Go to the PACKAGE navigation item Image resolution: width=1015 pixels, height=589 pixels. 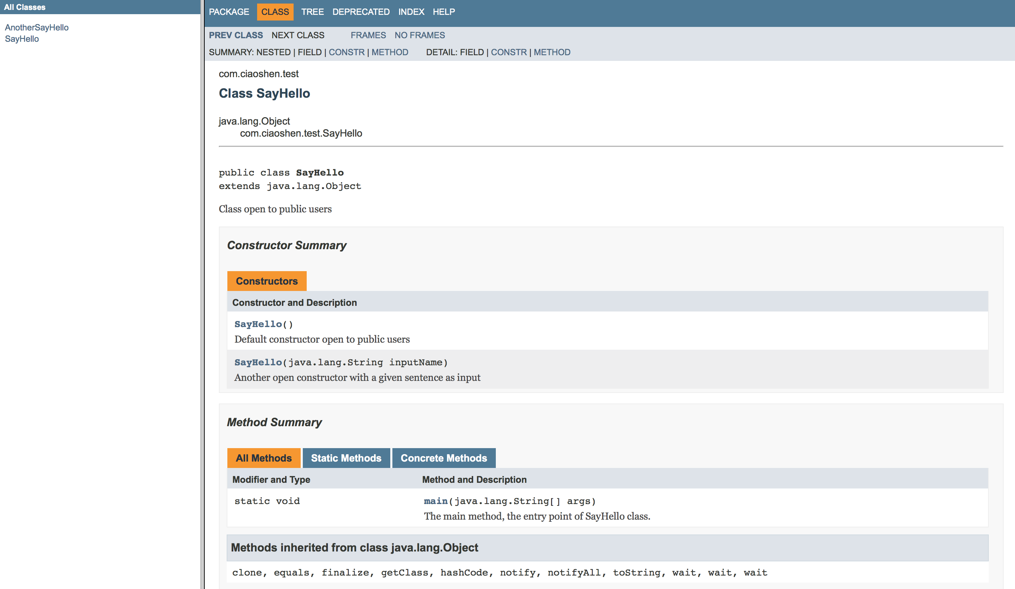click(229, 12)
